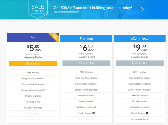Screen dimensions: 168x125
Task: Click With a 2 year plan under Pro
Action: (x=33, y=54)
